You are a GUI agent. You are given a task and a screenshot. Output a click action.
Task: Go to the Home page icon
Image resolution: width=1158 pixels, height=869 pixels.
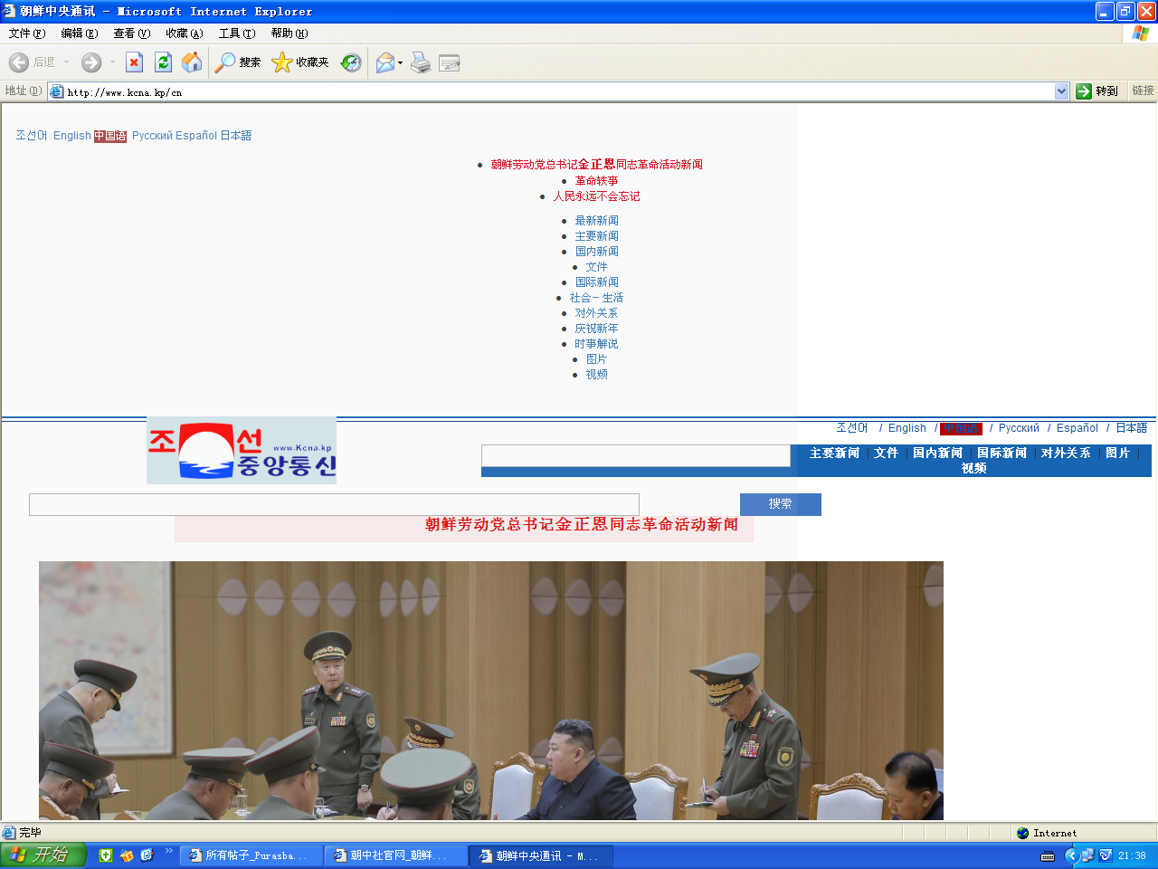coord(192,62)
